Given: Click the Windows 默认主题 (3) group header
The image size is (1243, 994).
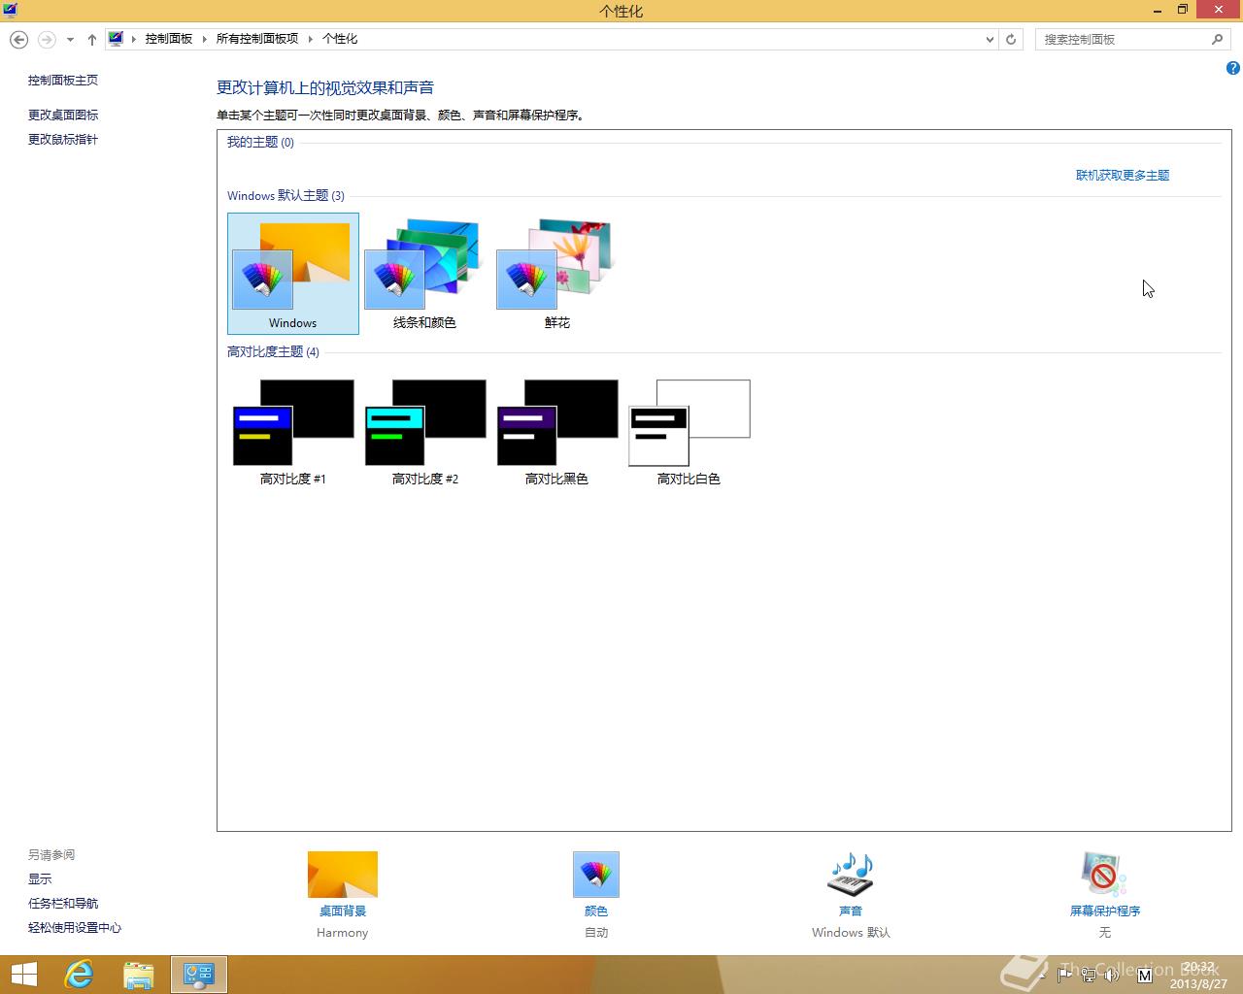Looking at the screenshot, I should point(286,195).
